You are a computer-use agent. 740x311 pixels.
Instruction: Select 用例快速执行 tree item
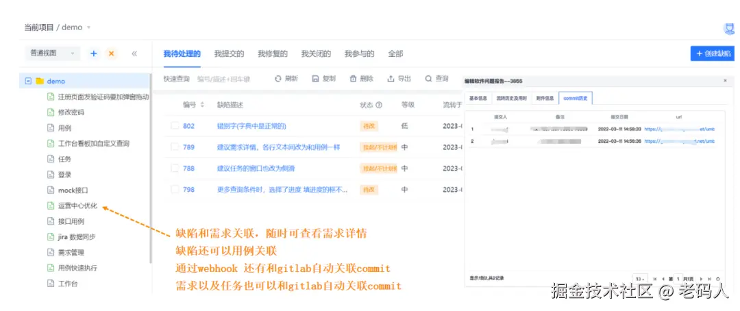pyautogui.click(x=77, y=268)
